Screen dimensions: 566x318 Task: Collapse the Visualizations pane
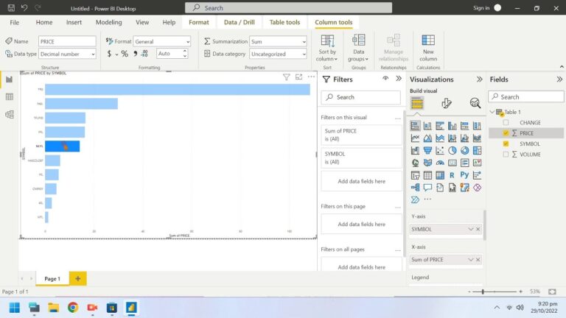pyautogui.click(x=479, y=79)
